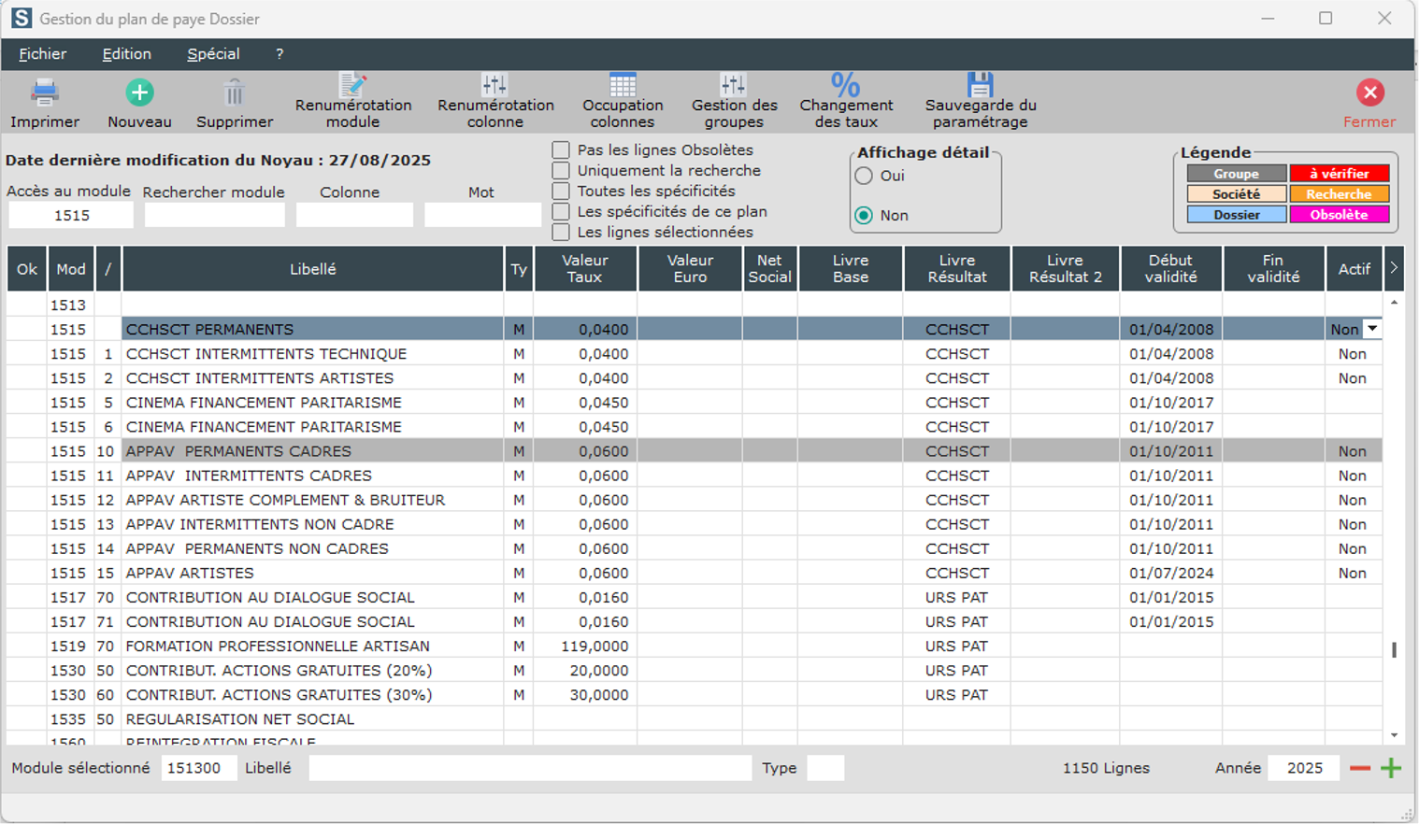Expand the Actif dropdown on CCHSCT PERMANENTS
This screenshot has width=1419, height=824.
1372,329
